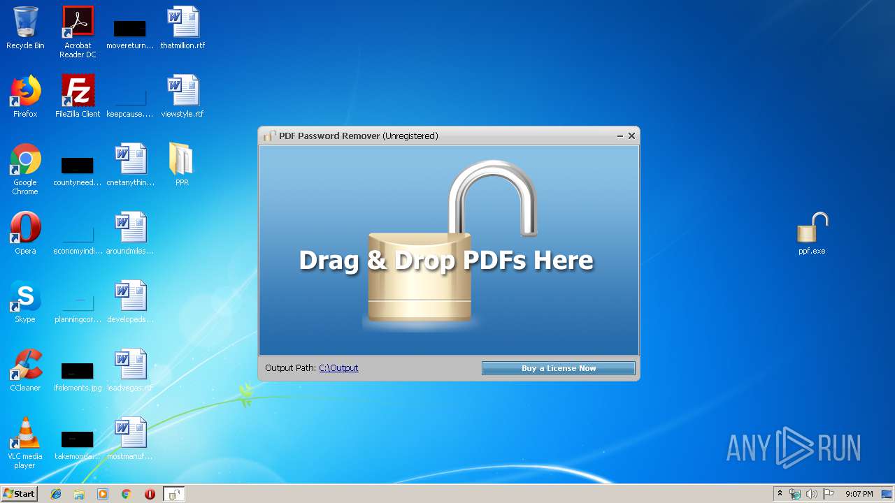Open the C:\Output path link
The height and width of the screenshot is (503, 895).
(338, 368)
